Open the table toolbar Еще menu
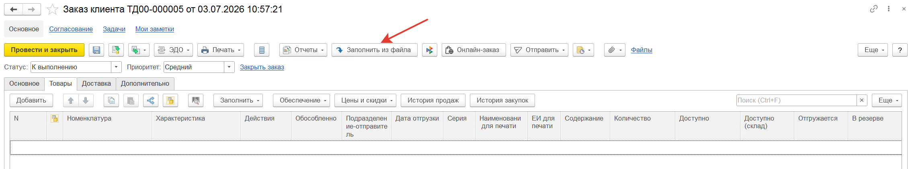 (887, 101)
